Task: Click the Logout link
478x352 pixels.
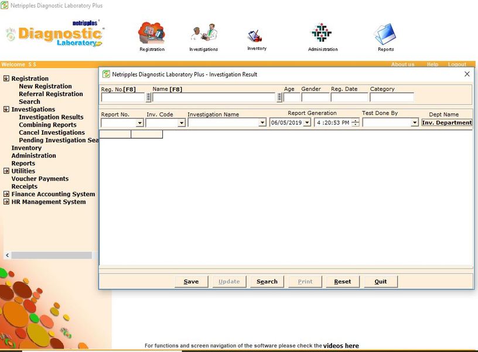Action: 457,64
